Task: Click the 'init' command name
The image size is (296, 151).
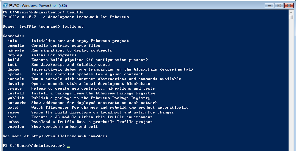Action: (12, 41)
